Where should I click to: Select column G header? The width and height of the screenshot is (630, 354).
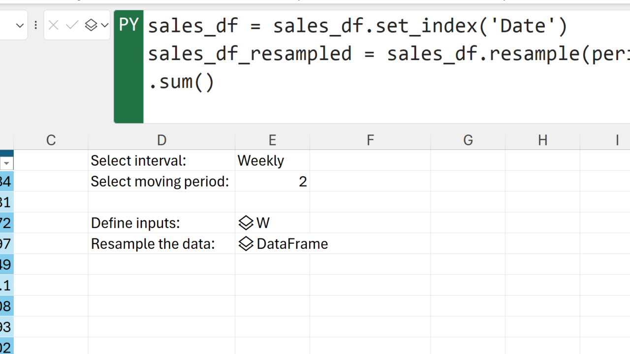[x=468, y=141]
